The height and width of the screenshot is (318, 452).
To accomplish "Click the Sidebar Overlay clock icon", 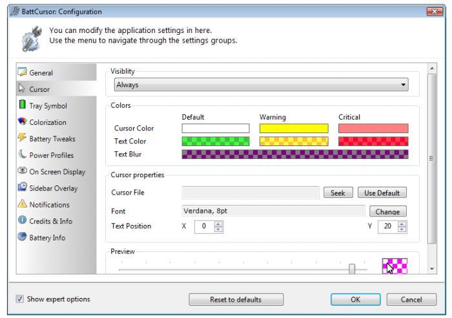I will click(x=22, y=187).
